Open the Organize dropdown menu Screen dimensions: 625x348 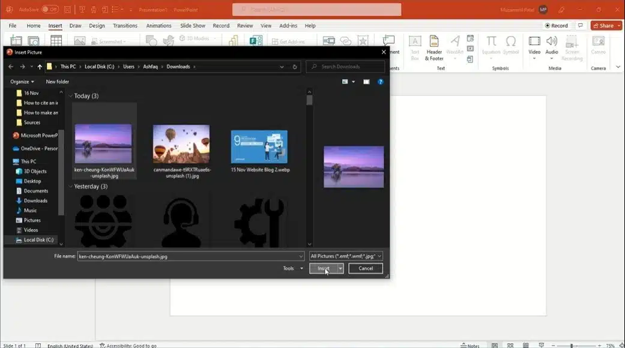(x=22, y=82)
